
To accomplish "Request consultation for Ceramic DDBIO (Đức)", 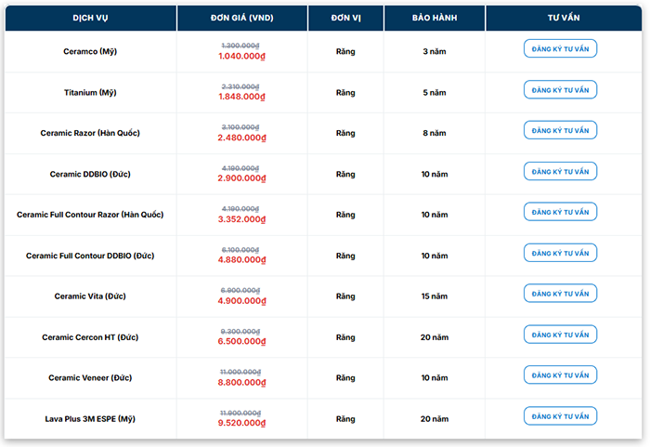I will click(x=560, y=171).
